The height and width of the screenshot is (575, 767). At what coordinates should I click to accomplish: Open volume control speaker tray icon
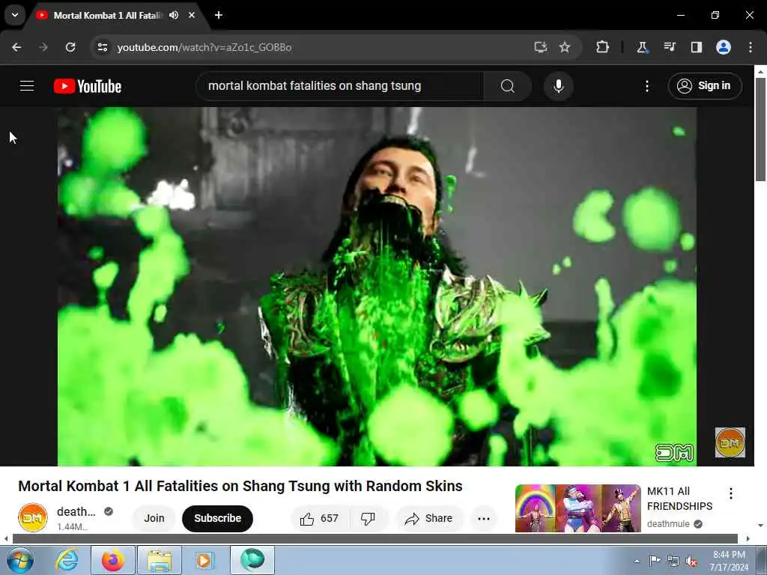[691, 561]
